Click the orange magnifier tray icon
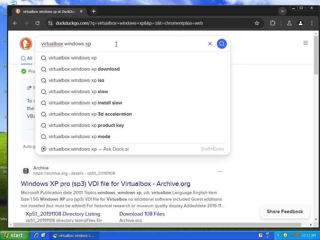320x240 pixels. pos(297,235)
